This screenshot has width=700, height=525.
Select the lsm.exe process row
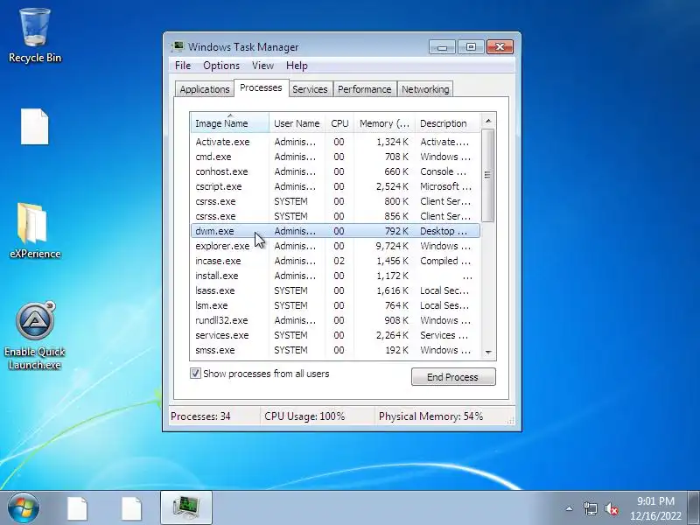tap(335, 305)
